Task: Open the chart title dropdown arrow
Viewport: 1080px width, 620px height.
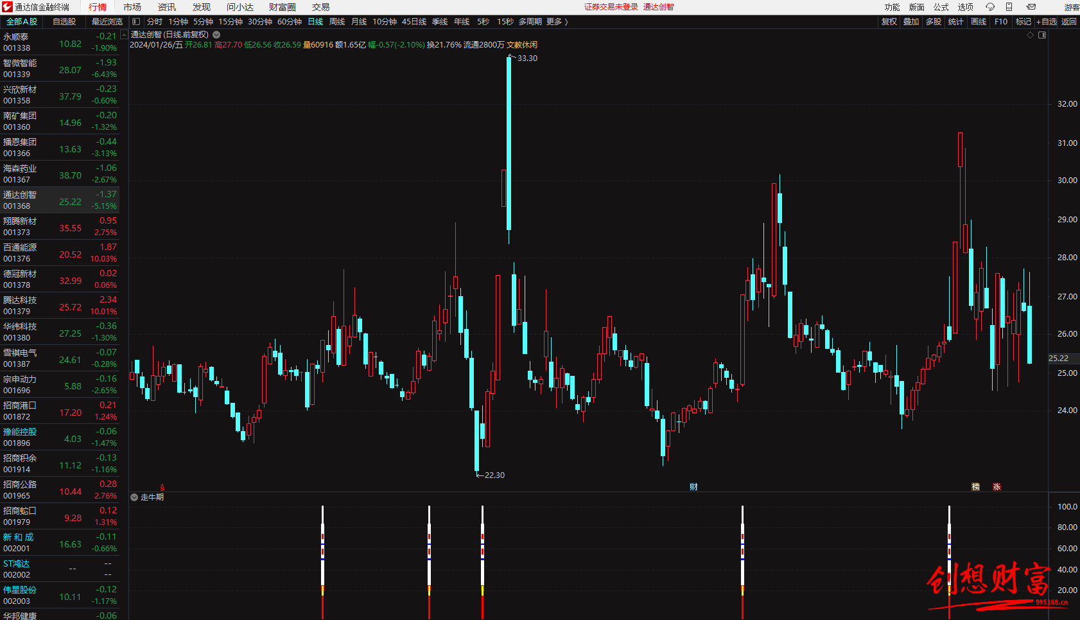Action: click(x=216, y=35)
